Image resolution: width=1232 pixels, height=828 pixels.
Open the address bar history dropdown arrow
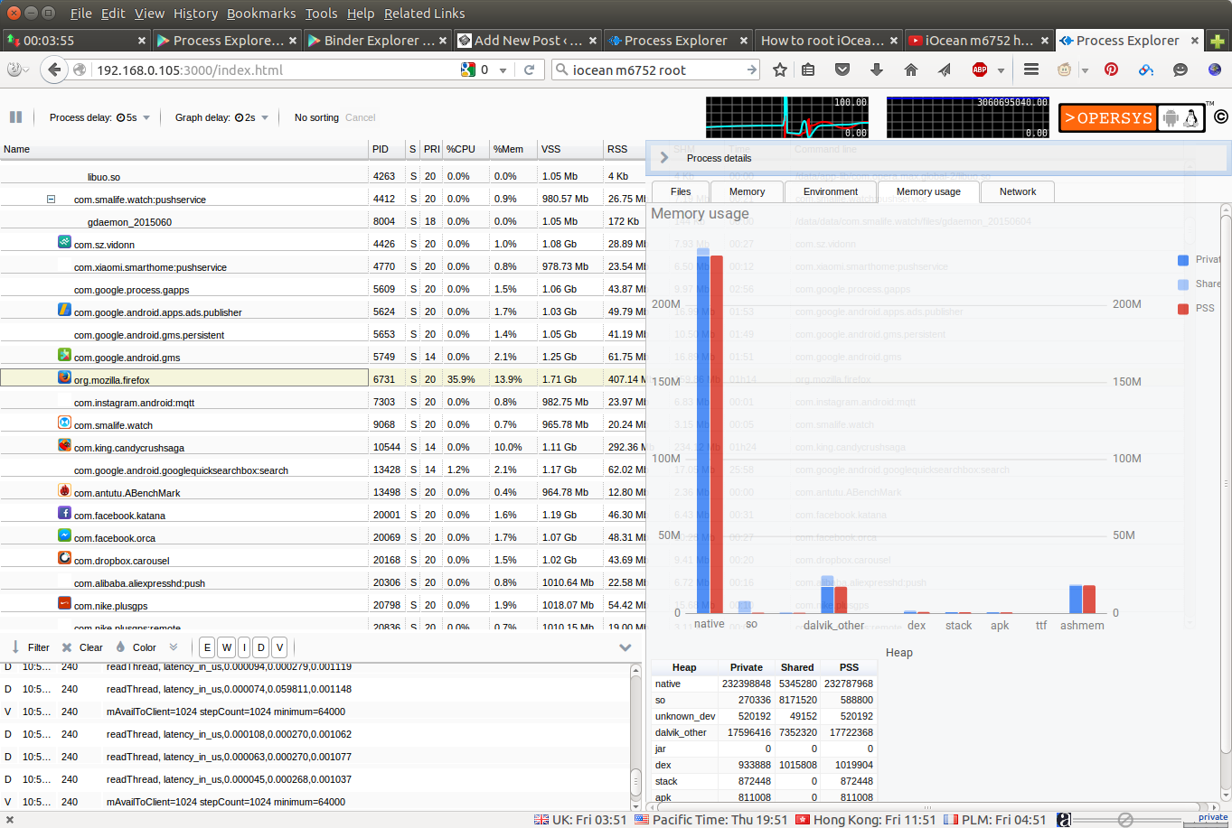click(503, 70)
